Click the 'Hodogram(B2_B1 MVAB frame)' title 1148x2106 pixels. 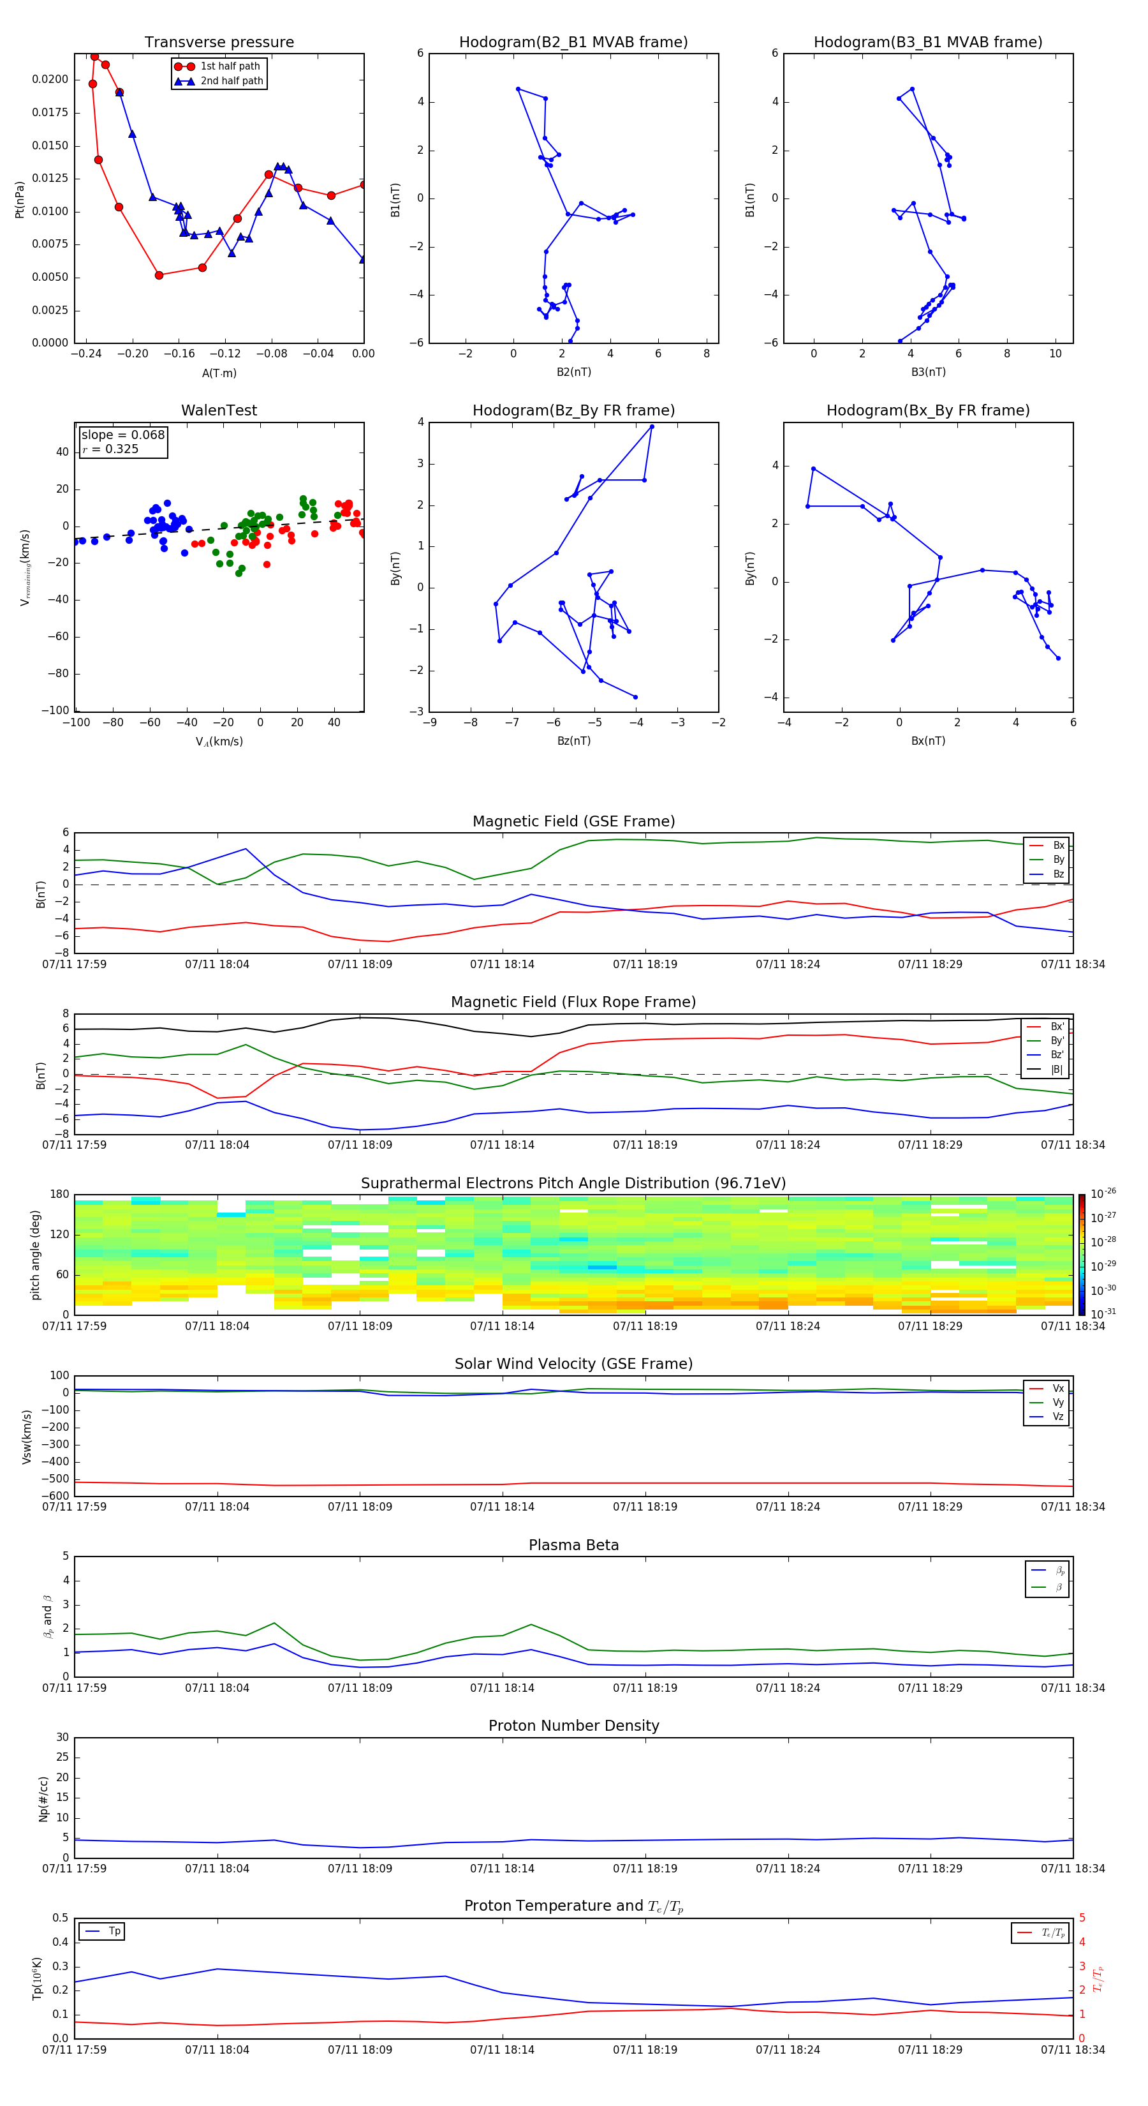tap(573, 41)
